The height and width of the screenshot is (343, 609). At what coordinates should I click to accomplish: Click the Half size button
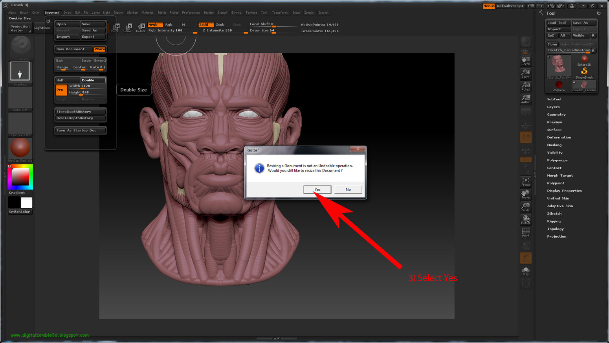(68, 80)
